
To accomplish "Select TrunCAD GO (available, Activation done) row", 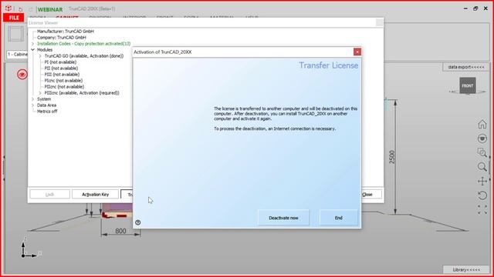I will click(x=84, y=56).
